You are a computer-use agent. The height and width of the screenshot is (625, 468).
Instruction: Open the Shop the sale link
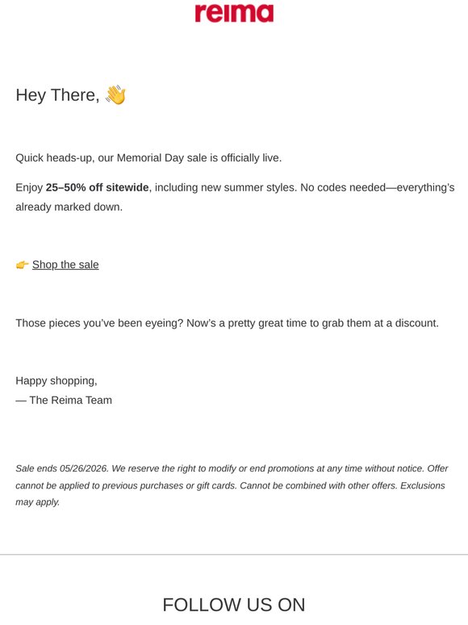(x=65, y=265)
